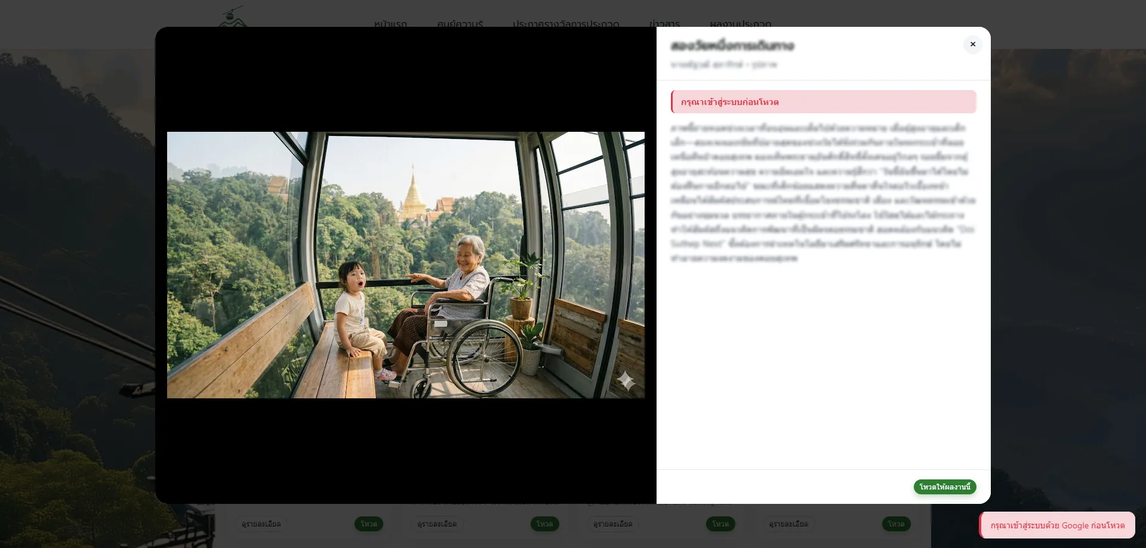This screenshot has width=1146, height=548.
Task: Close the entry detail modal
Action: click(x=972, y=45)
